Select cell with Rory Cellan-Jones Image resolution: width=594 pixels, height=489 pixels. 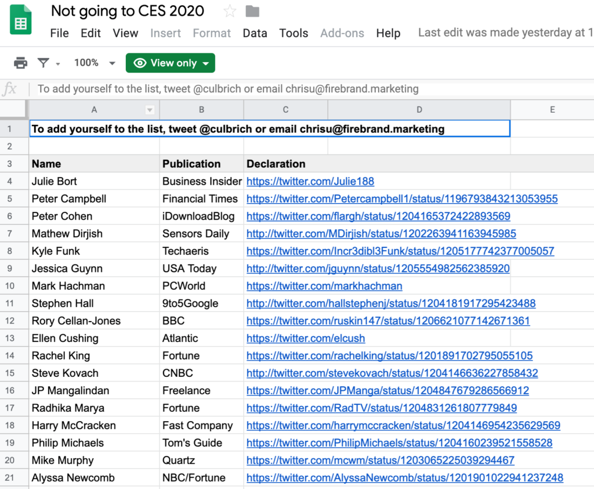coord(95,321)
